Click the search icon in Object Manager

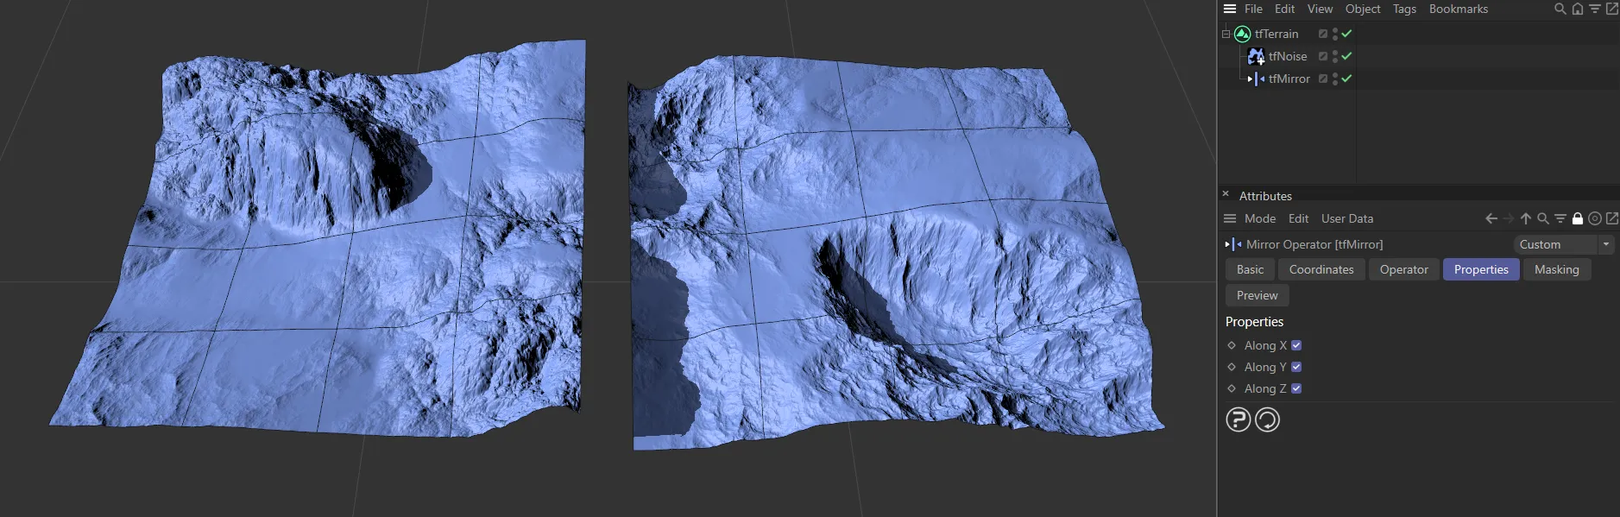(1560, 9)
